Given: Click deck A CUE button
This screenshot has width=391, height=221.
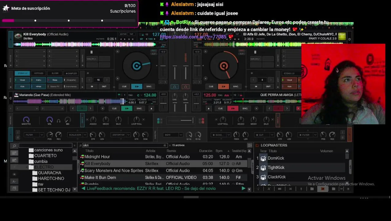Looking at the screenshot, I should pyautogui.click(x=124, y=87).
